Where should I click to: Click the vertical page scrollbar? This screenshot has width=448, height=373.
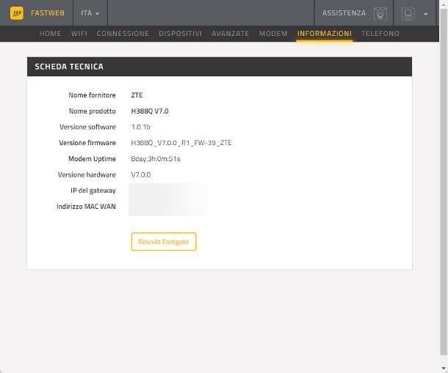(x=444, y=182)
